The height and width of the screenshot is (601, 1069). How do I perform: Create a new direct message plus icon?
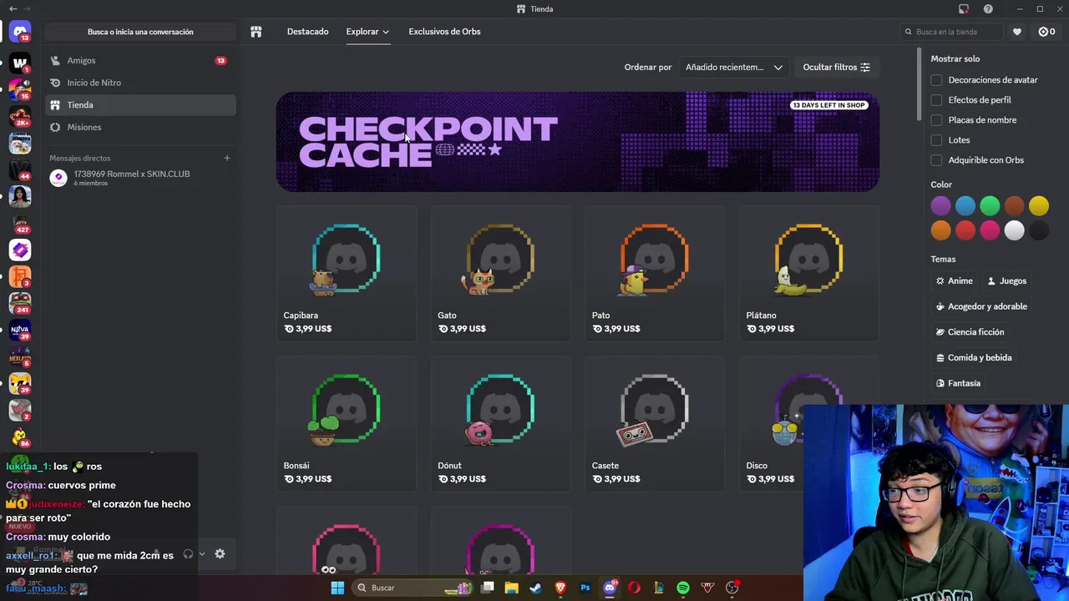(x=226, y=158)
